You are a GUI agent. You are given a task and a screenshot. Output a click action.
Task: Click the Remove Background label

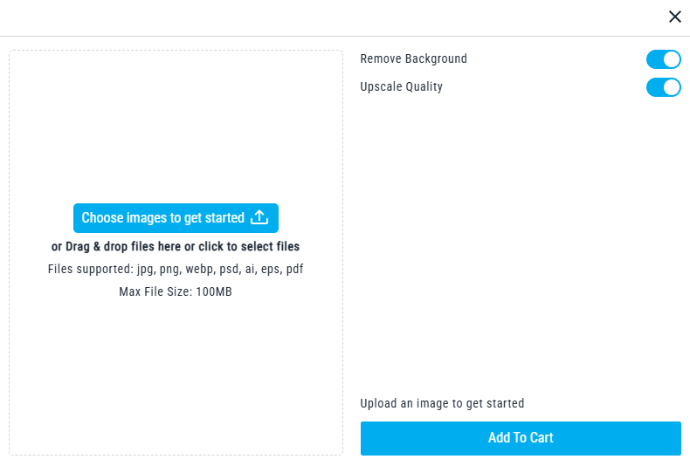[413, 59]
